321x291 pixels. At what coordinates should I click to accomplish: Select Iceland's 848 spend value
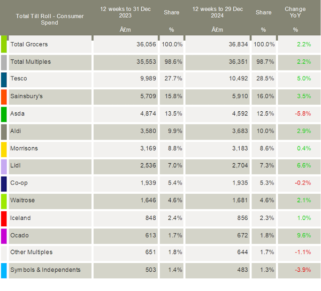(151, 218)
